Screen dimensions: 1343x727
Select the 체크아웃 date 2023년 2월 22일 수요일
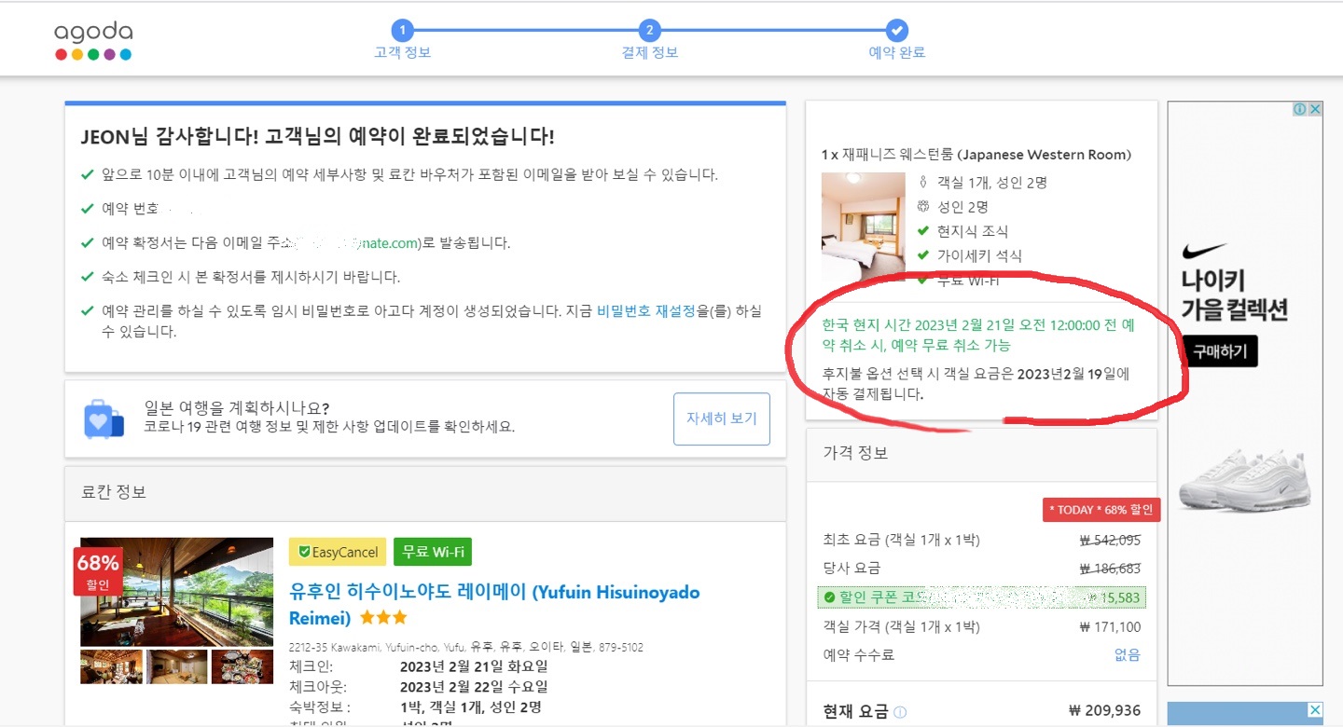coord(474,687)
